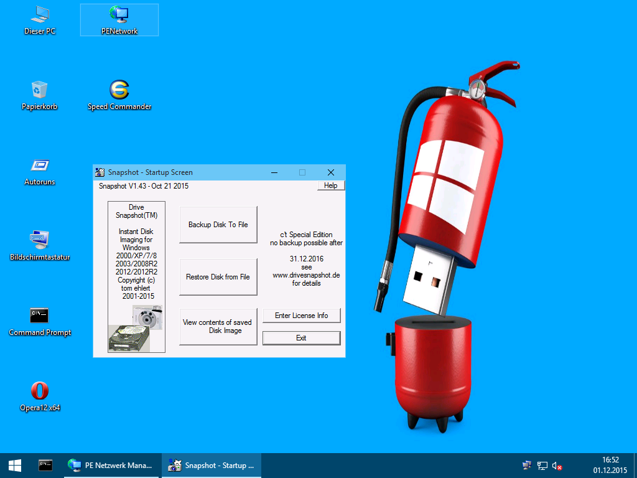Image resolution: width=637 pixels, height=478 pixels.
Task: Open the command prompt taskbar icon
Action: (45, 465)
